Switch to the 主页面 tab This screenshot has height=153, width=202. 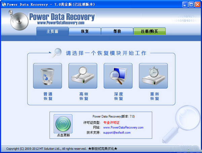click(53, 31)
